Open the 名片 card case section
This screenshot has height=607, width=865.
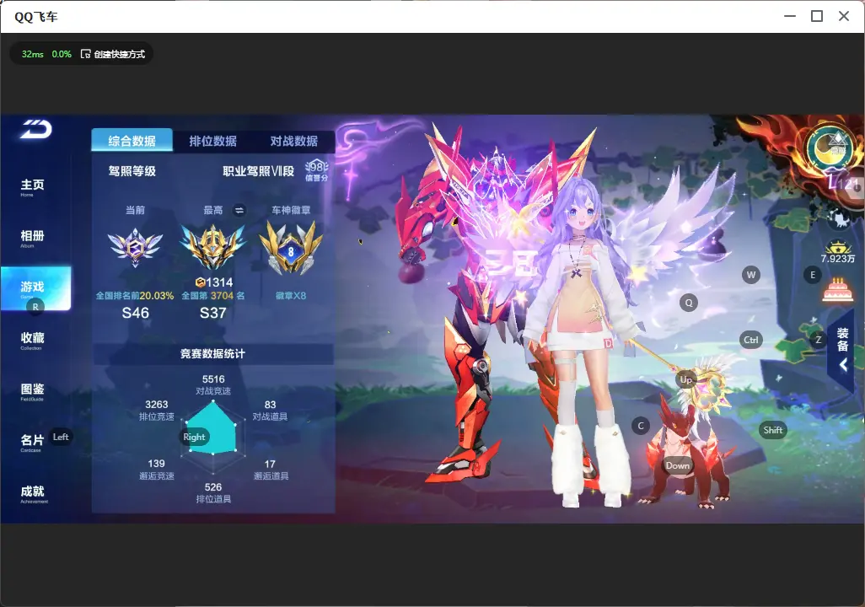coord(32,443)
